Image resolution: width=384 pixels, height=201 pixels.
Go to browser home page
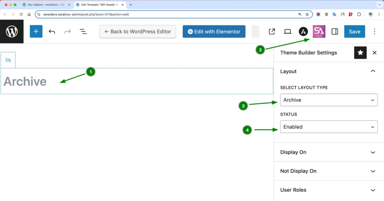click(x=29, y=15)
